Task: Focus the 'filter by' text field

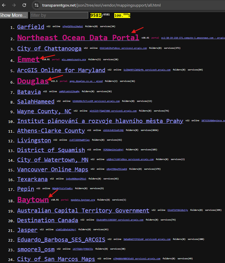Action: click(x=59, y=15)
